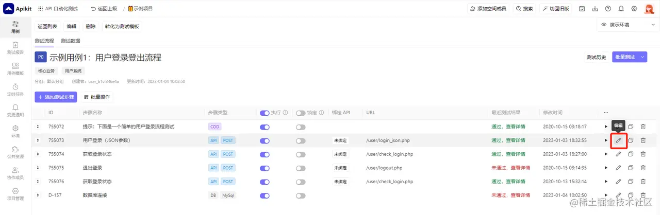Disable execution for step 755073 用户登录
660x215 pixels.
click(x=265, y=140)
